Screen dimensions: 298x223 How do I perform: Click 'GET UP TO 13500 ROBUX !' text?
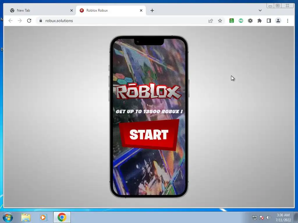149,111
